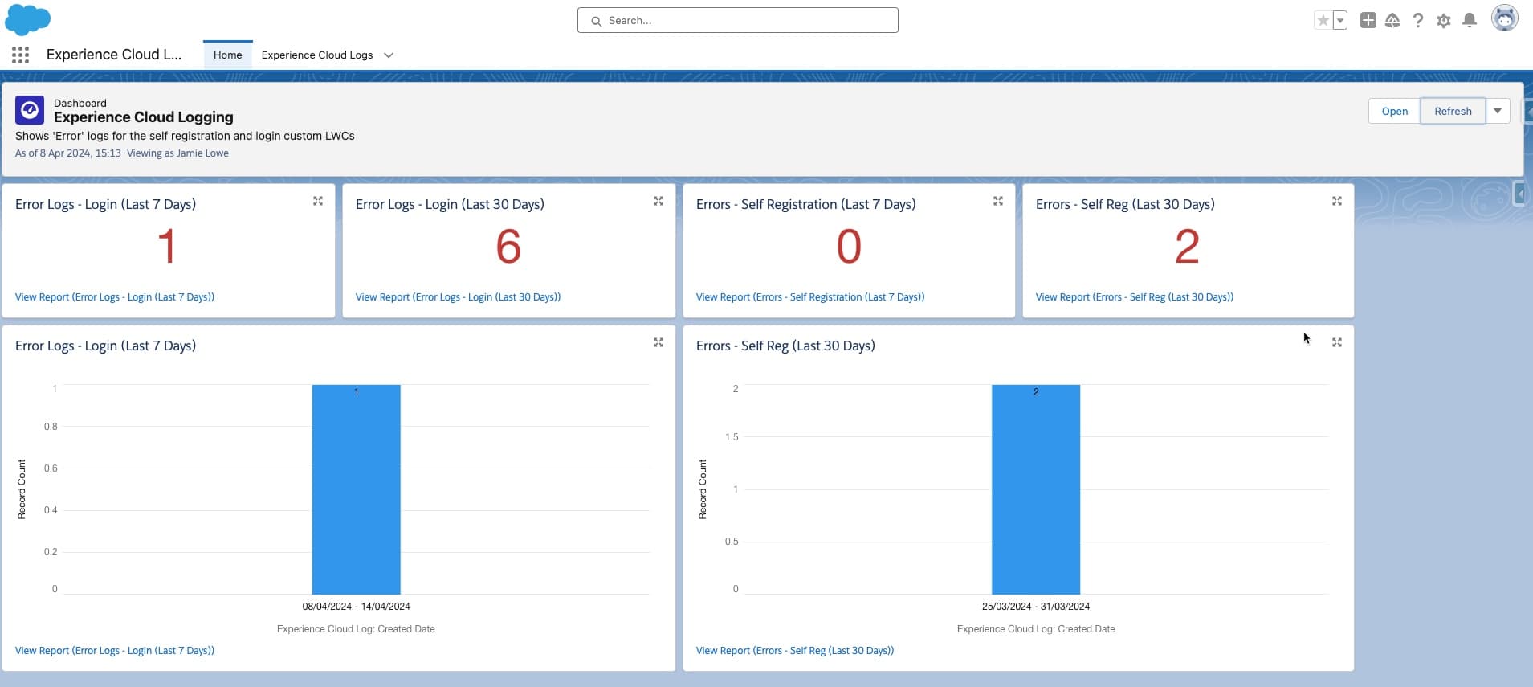Open View Report (Error Logs - Login (Last 30 Days))
Viewport: 1533px width, 687px height.
tap(459, 297)
